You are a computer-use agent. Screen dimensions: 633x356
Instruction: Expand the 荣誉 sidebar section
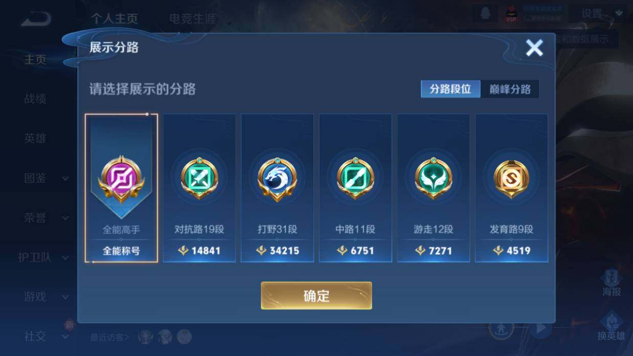click(45, 218)
